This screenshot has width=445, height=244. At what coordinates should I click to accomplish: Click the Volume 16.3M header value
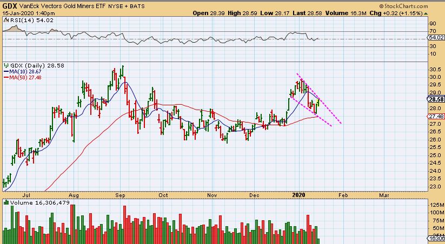click(346, 13)
